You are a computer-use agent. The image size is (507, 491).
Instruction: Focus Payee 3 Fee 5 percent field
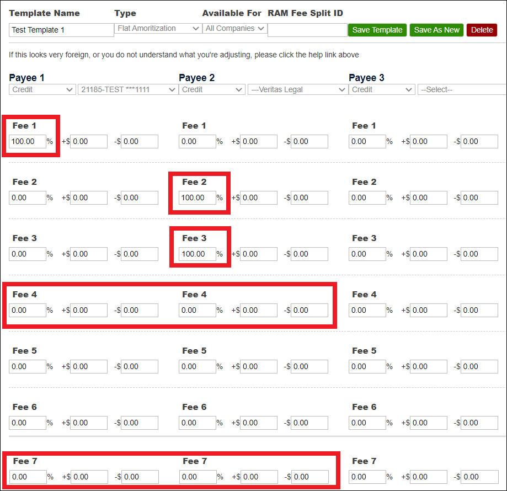tap(367, 367)
